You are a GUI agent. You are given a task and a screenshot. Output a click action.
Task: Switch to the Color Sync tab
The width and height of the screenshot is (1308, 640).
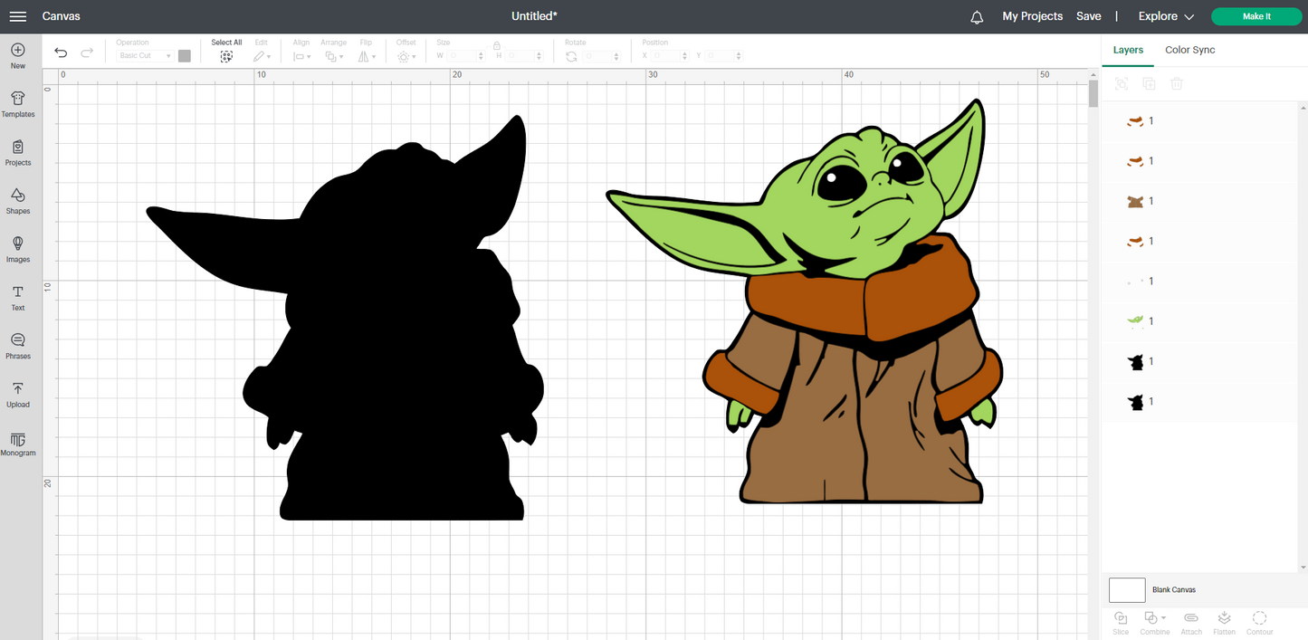tap(1189, 50)
